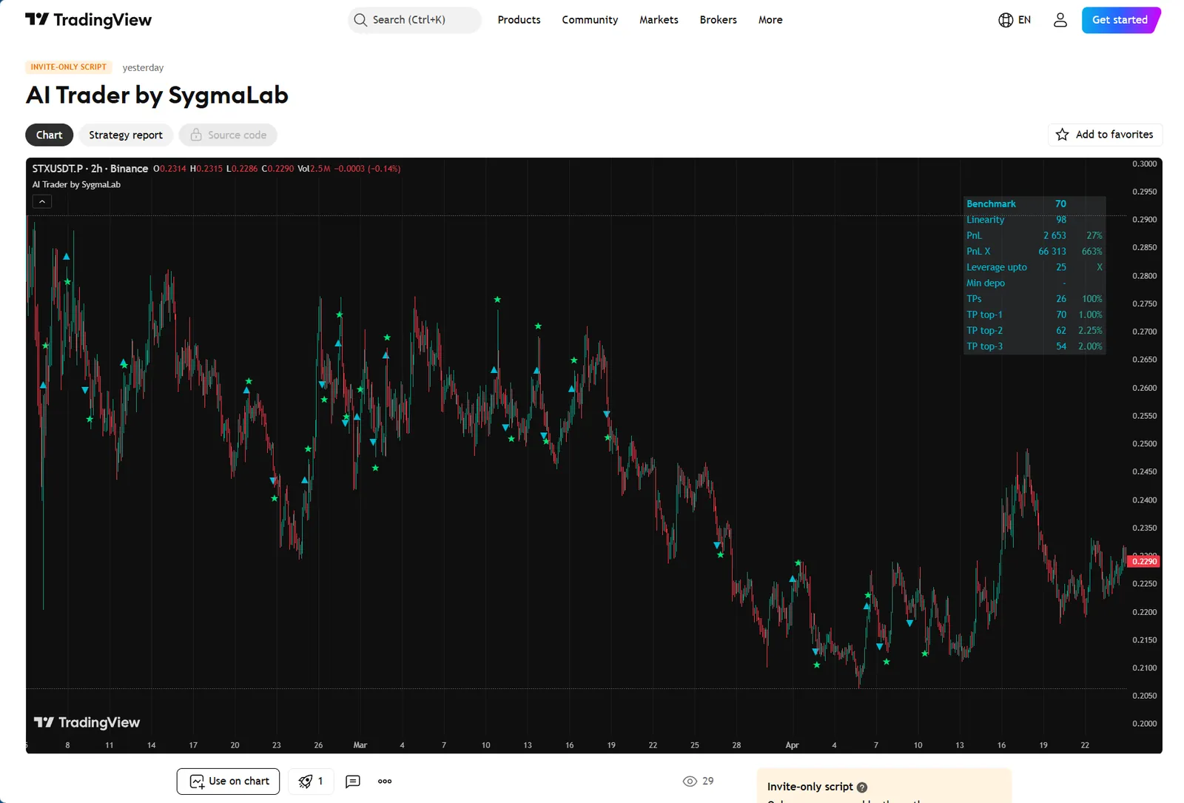
Task: Click the TP top-1 row label
Action: click(984, 315)
